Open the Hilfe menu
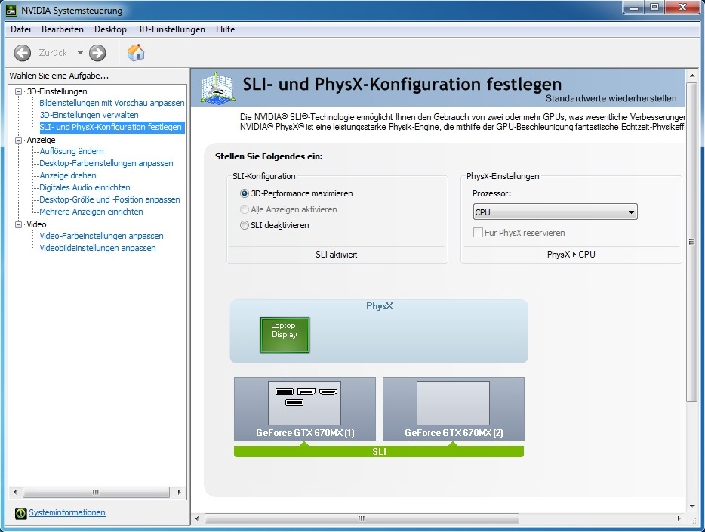Screen dimensions: 705x532 (225, 29)
